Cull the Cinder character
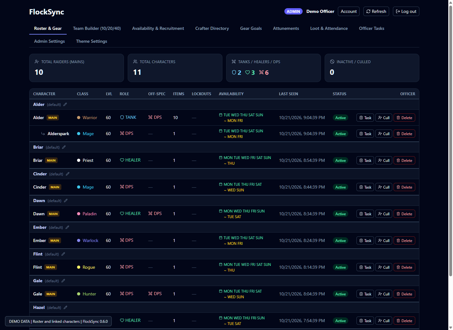This screenshot has width=453, height=330. 384,187
